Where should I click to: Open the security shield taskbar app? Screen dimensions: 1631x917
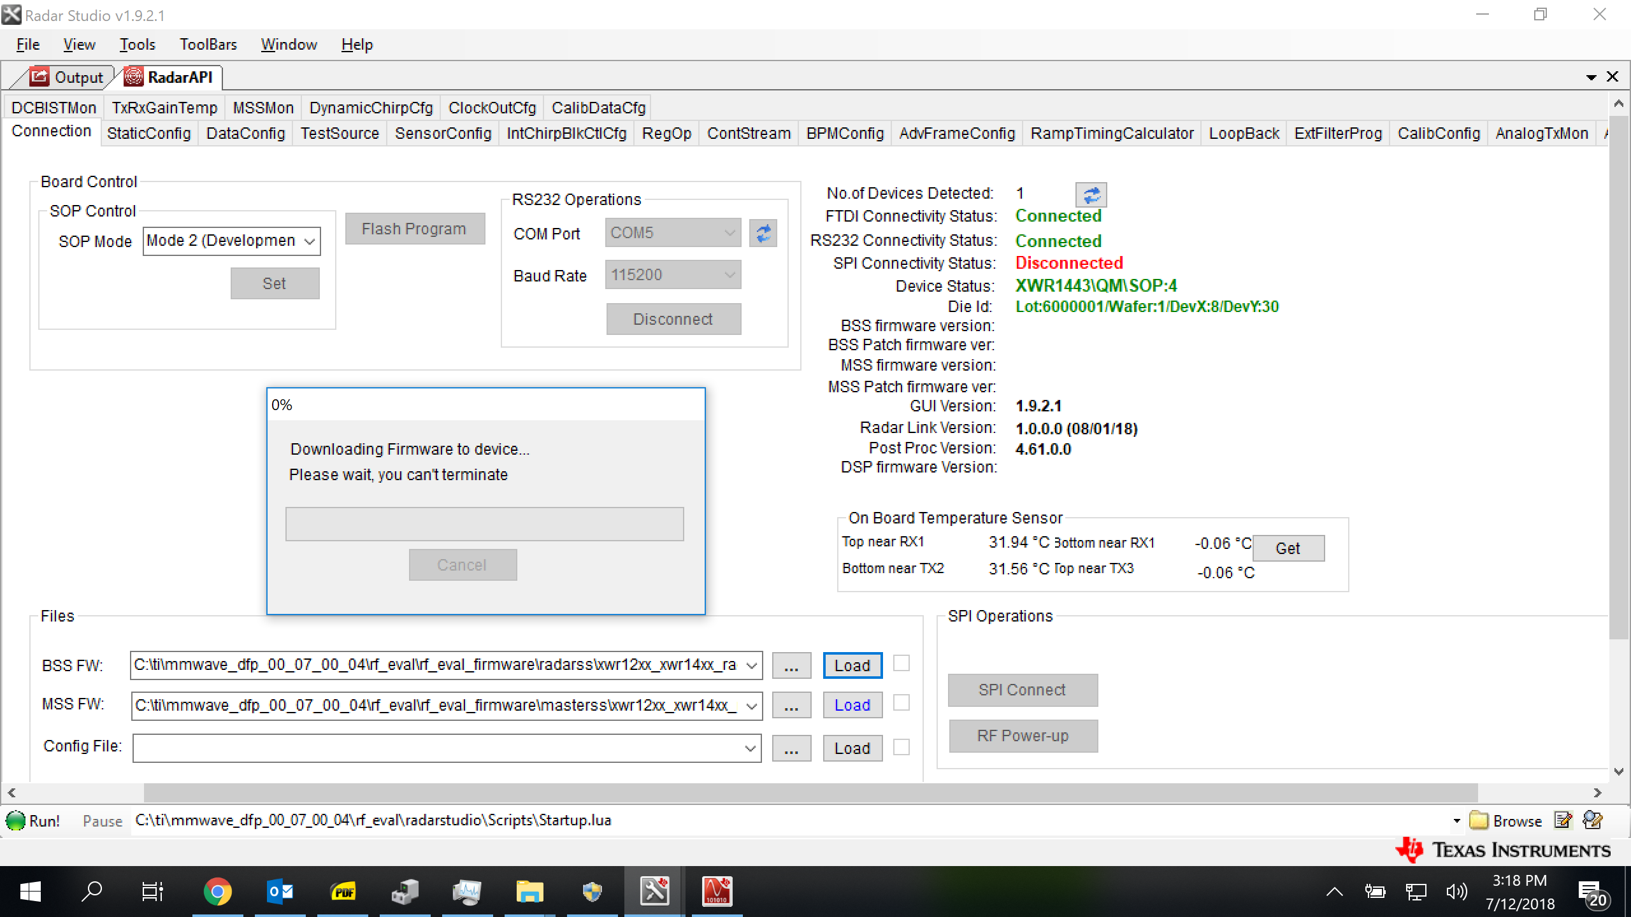click(x=592, y=891)
